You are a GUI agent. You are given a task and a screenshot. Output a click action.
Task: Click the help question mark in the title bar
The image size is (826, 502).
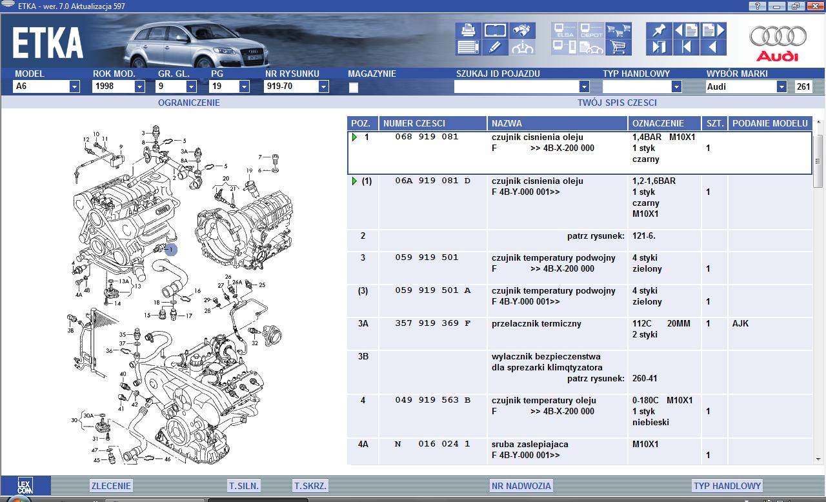758,6
